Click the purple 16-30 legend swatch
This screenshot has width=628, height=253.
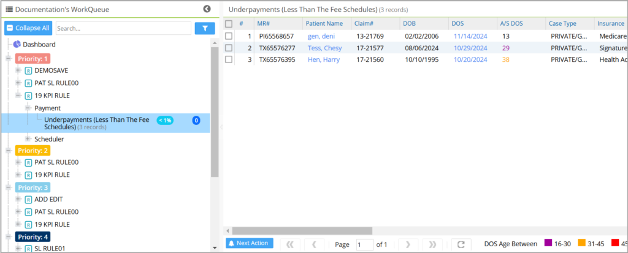click(548, 243)
